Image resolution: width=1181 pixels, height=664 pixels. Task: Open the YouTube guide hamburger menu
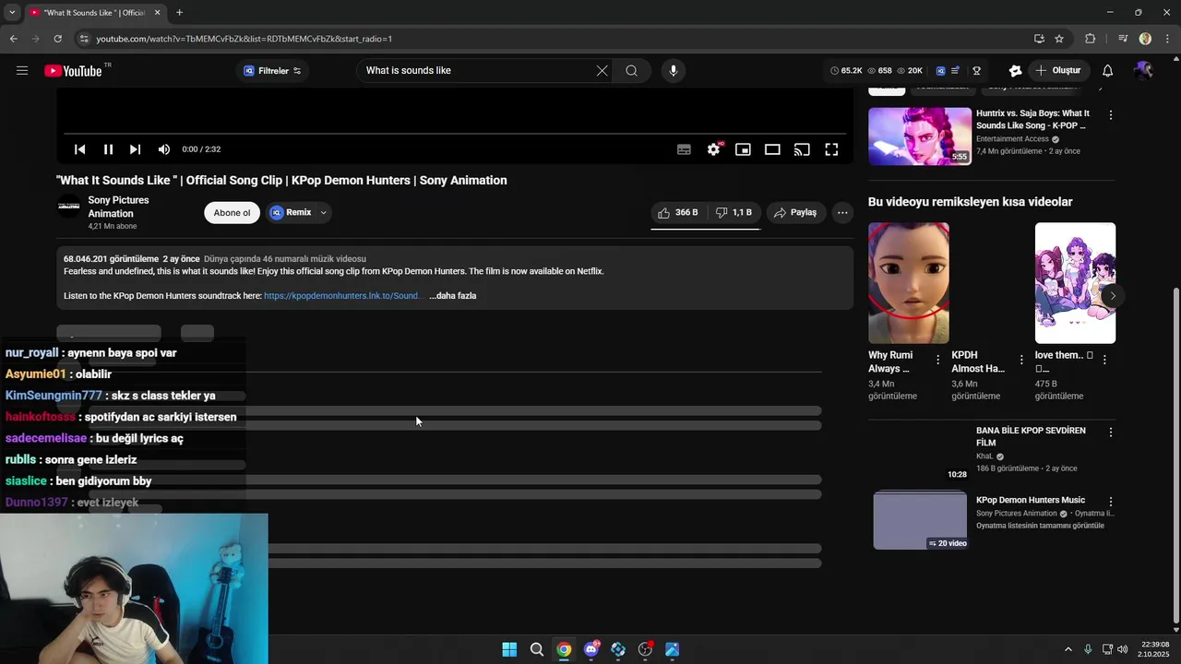pyautogui.click(x=22, y=70)
